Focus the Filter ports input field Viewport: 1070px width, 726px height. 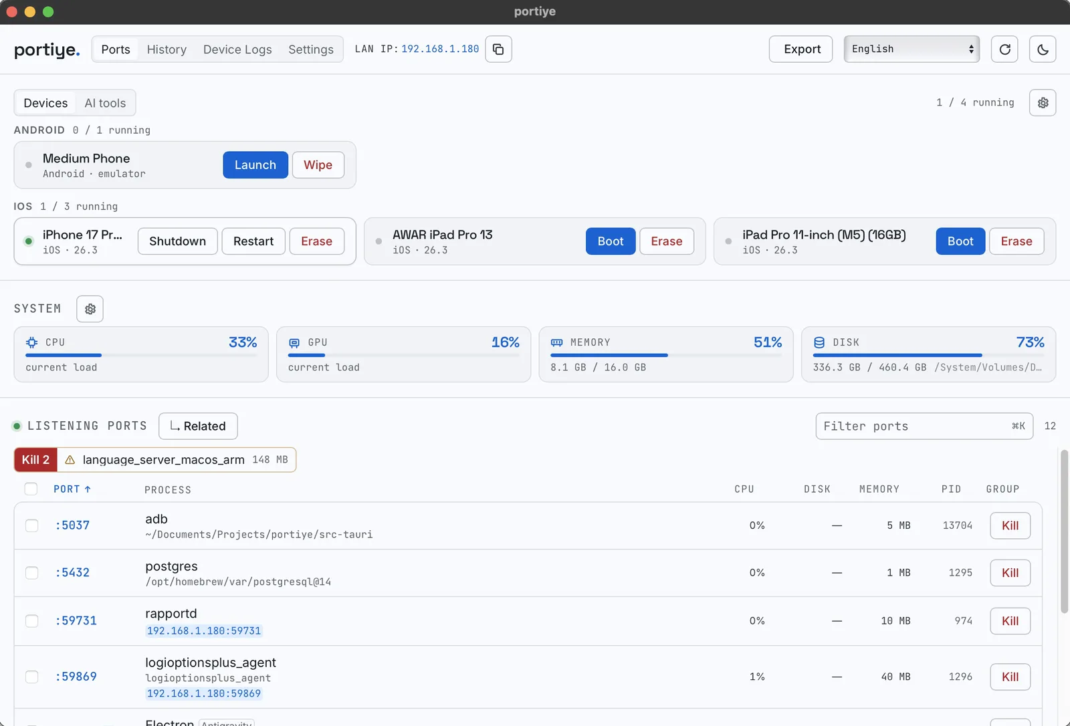[924, 426]
